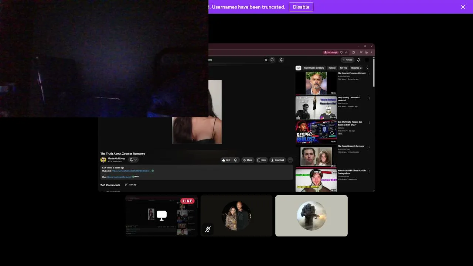Click the YouTube search magnifier icon
The width and height of the screenshot is (473, 266).
[272, 60]
